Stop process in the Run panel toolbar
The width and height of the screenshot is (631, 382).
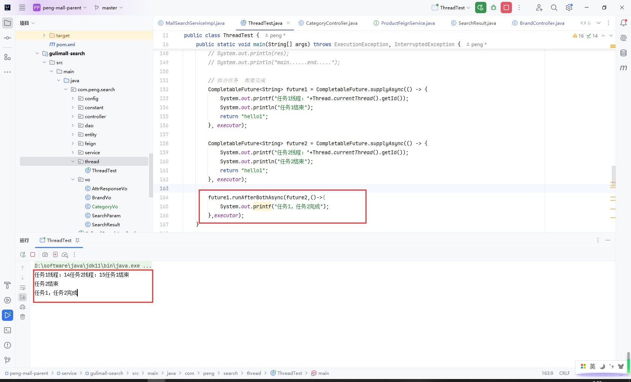point(33,254)
